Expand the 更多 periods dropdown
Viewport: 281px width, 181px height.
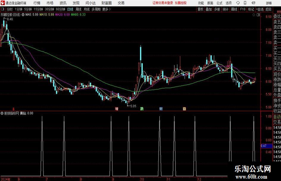[x=106, y=9]
